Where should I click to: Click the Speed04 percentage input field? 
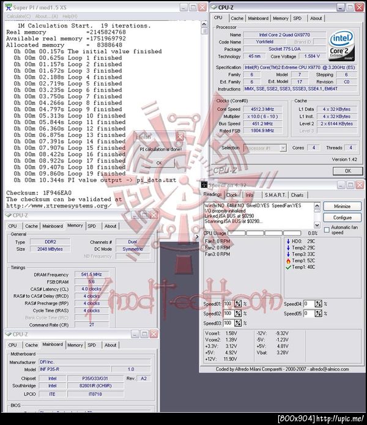[309, 304]
